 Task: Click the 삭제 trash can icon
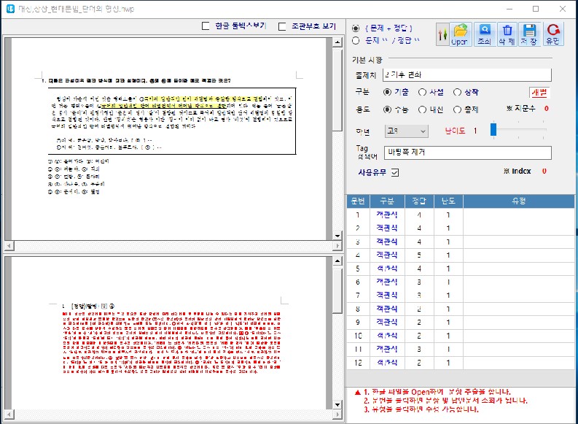508,34
